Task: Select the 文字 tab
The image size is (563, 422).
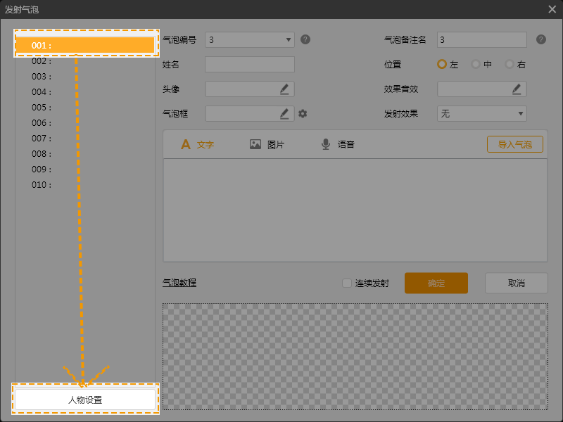Action: (197, 144)
